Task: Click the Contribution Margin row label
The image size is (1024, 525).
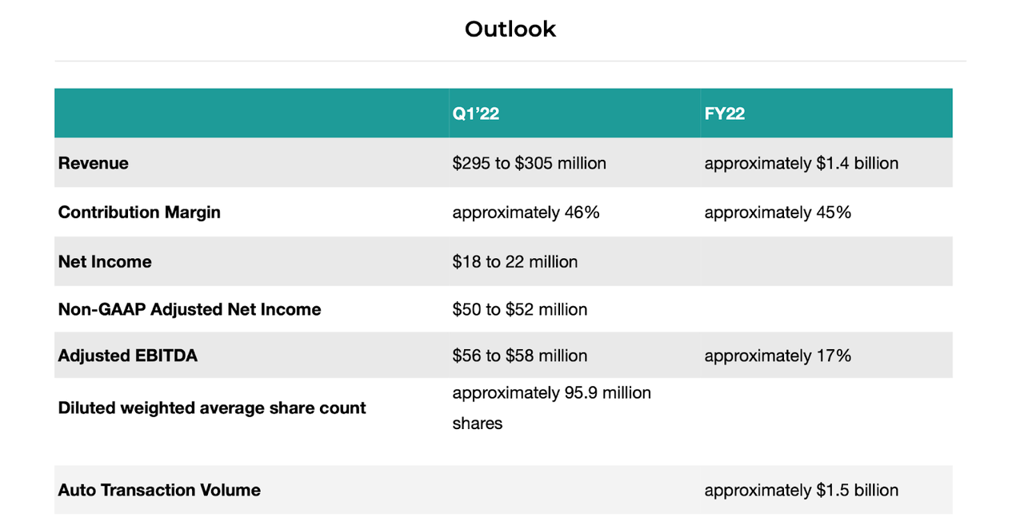Action: [139, 213]
